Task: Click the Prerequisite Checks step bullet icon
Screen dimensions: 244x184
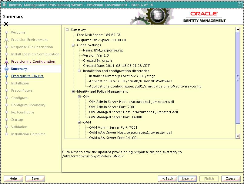Action: [x=7, y=76]
